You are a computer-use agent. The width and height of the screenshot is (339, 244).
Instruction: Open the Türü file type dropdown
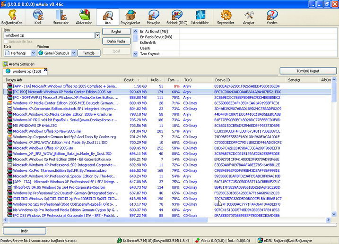pyautogui.click(x=33, y=53)
